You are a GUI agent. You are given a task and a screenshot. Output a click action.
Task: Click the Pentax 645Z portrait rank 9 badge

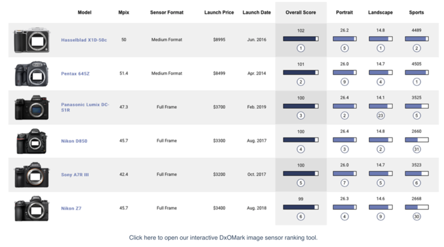[x=344, y=82]
